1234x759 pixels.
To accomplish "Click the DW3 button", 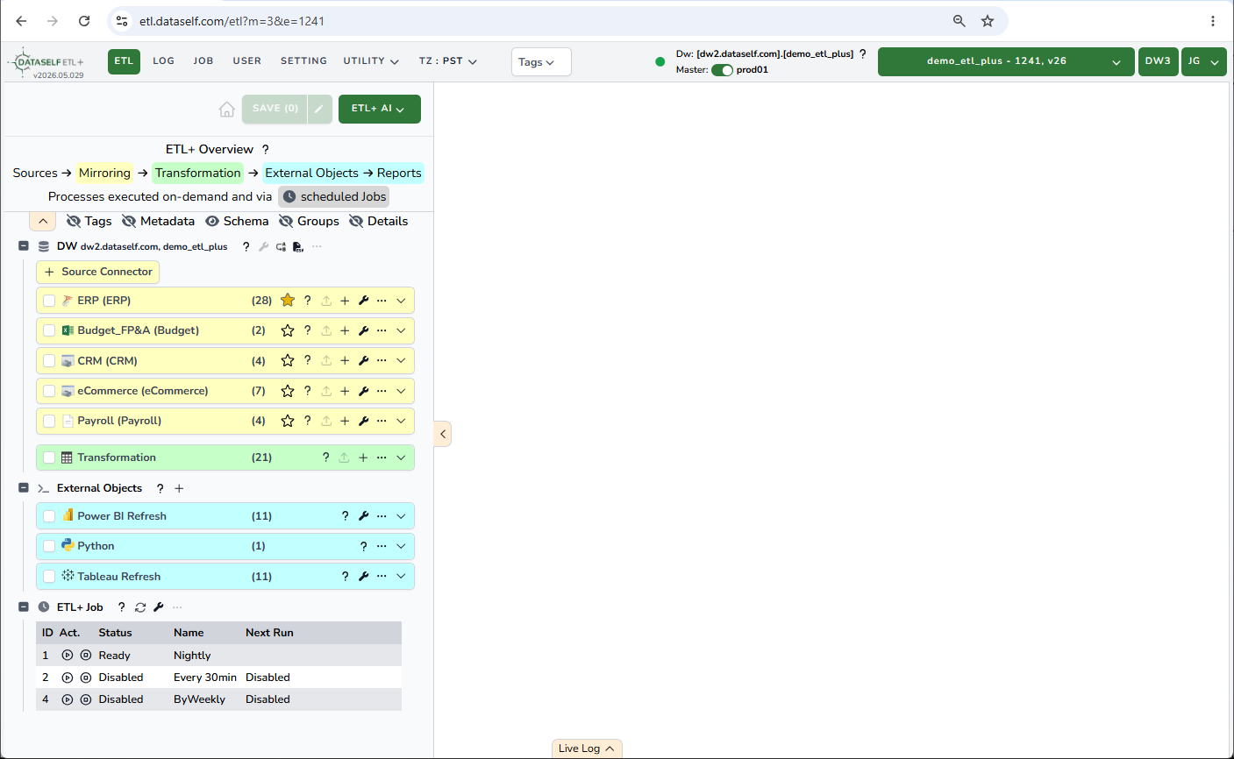I will (1158, 61).
